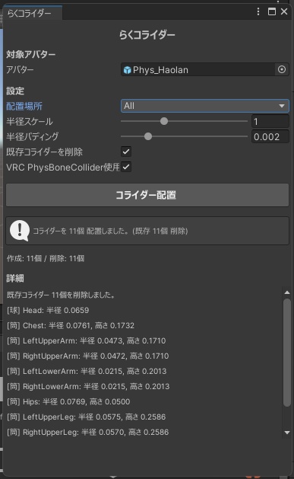Close the らくコライダー window
The height and width of the screenshot is (479, 294).
point(284,11)
